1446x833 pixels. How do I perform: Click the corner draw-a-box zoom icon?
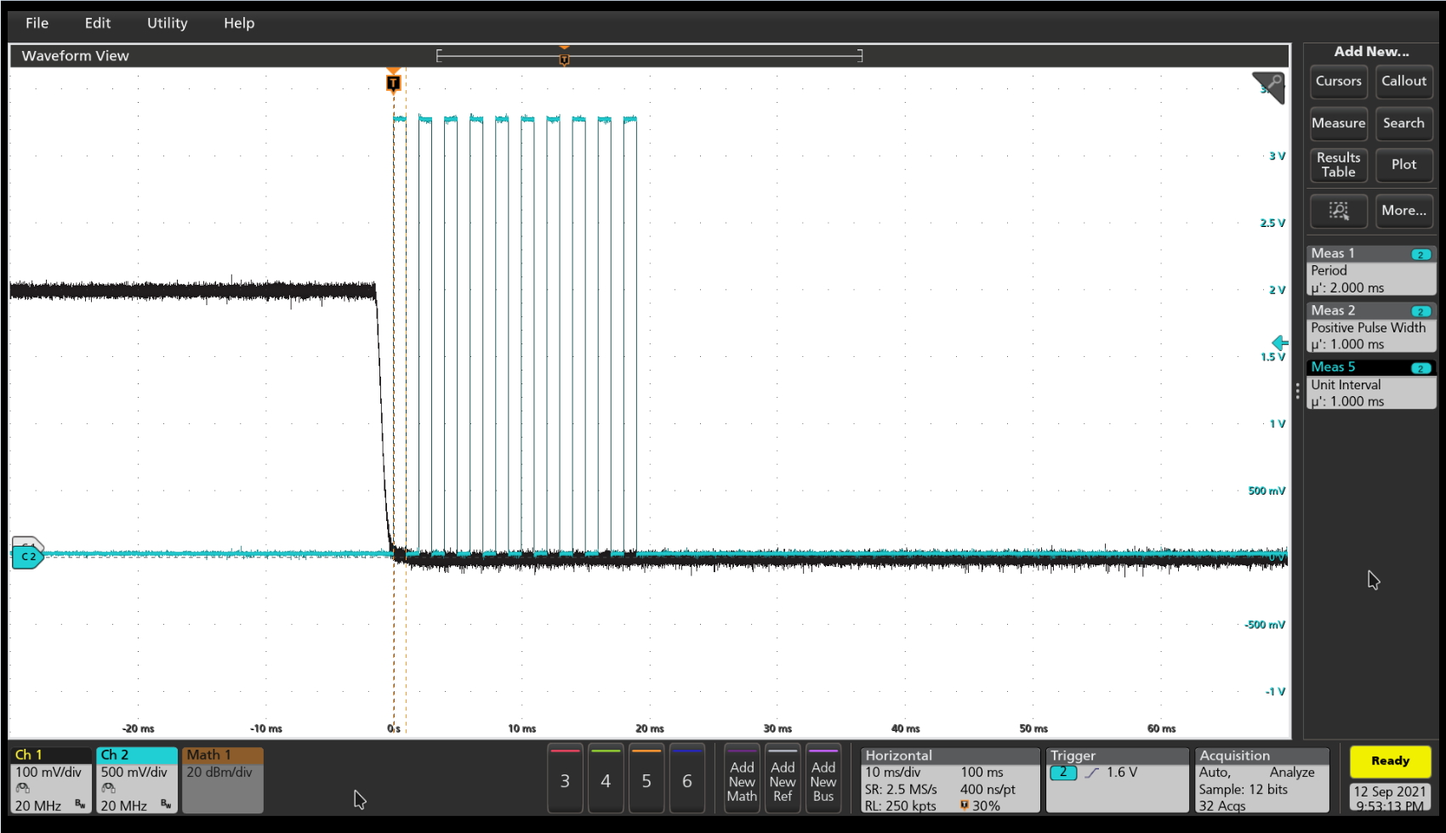(1268, 88)
